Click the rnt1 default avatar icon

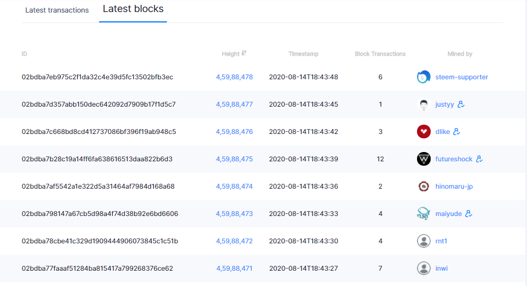click(424, 241)
